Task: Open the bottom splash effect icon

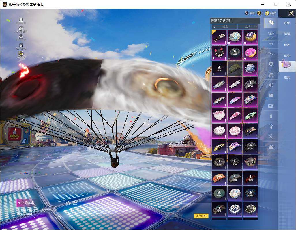Action: tap(271, 147)
